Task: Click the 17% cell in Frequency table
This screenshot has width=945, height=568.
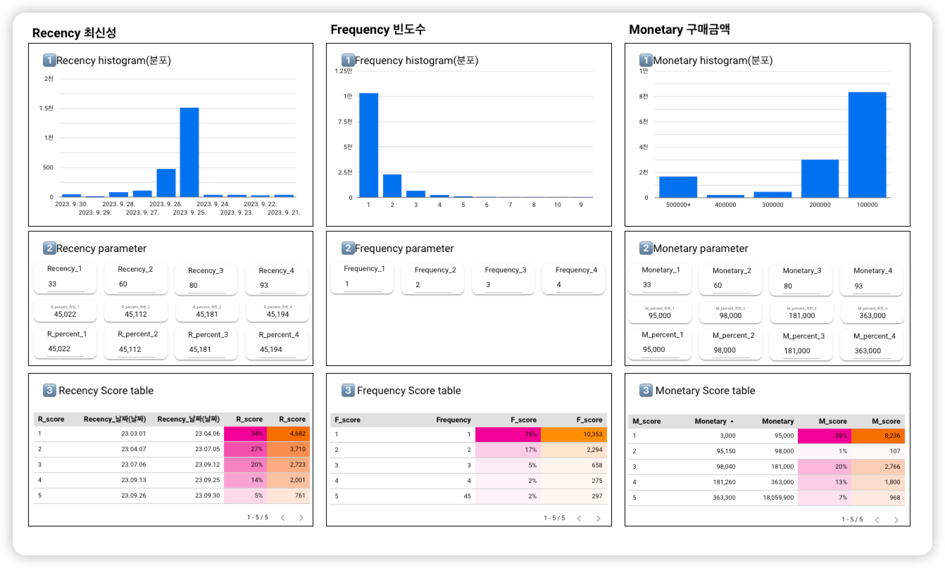Action: click(x=508, y=450)
